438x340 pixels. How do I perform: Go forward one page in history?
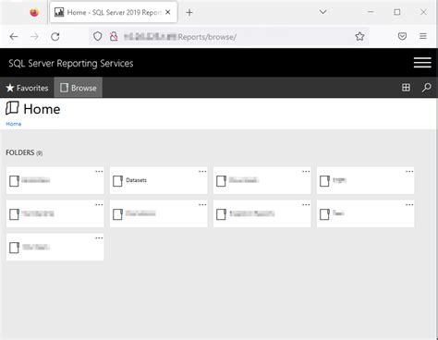[34, 37]
